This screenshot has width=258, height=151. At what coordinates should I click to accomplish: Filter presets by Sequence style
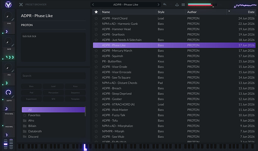[x=76, y=93]
